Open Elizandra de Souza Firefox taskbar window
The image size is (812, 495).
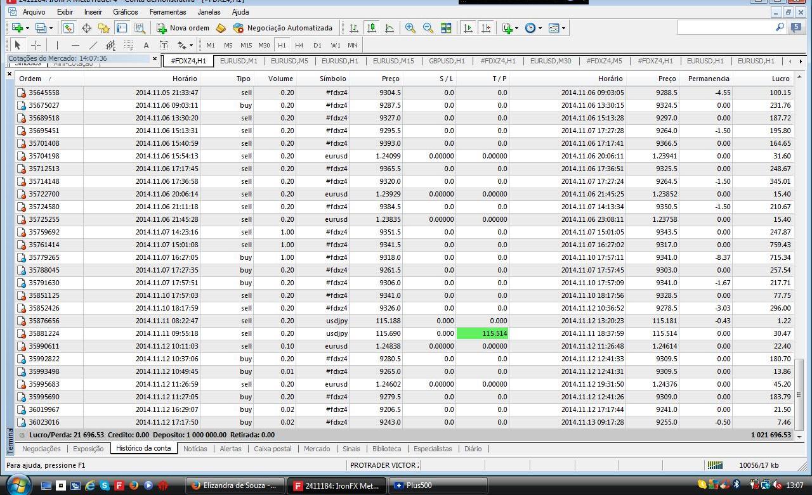(x=235, y=485)
